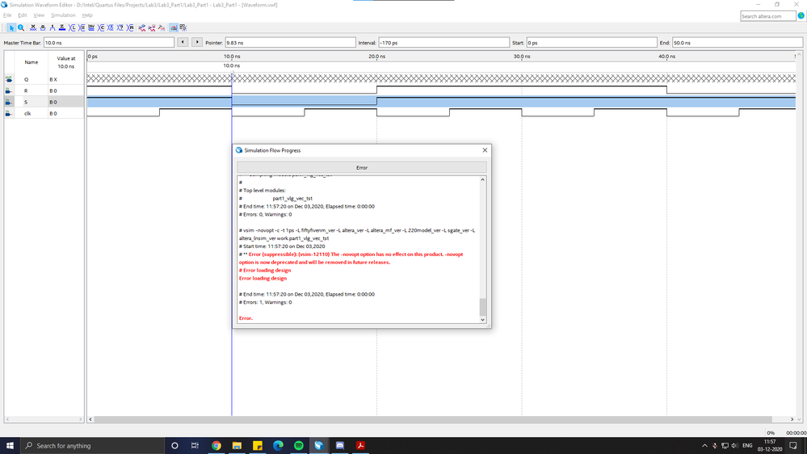The image size is (807, 454).
Task: Open File Explorer from taskbar
Action: [237, 446]
